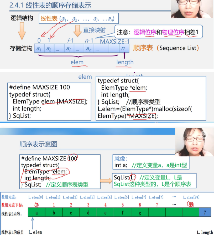Click the '逻辑结构' label
The width and height of the screenshot is (214, 235).
pyautogui.click(x=22, y=18)
